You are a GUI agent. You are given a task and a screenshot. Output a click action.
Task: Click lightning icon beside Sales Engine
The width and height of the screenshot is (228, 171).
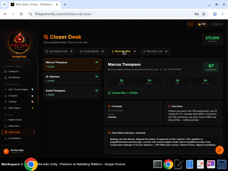32,108
